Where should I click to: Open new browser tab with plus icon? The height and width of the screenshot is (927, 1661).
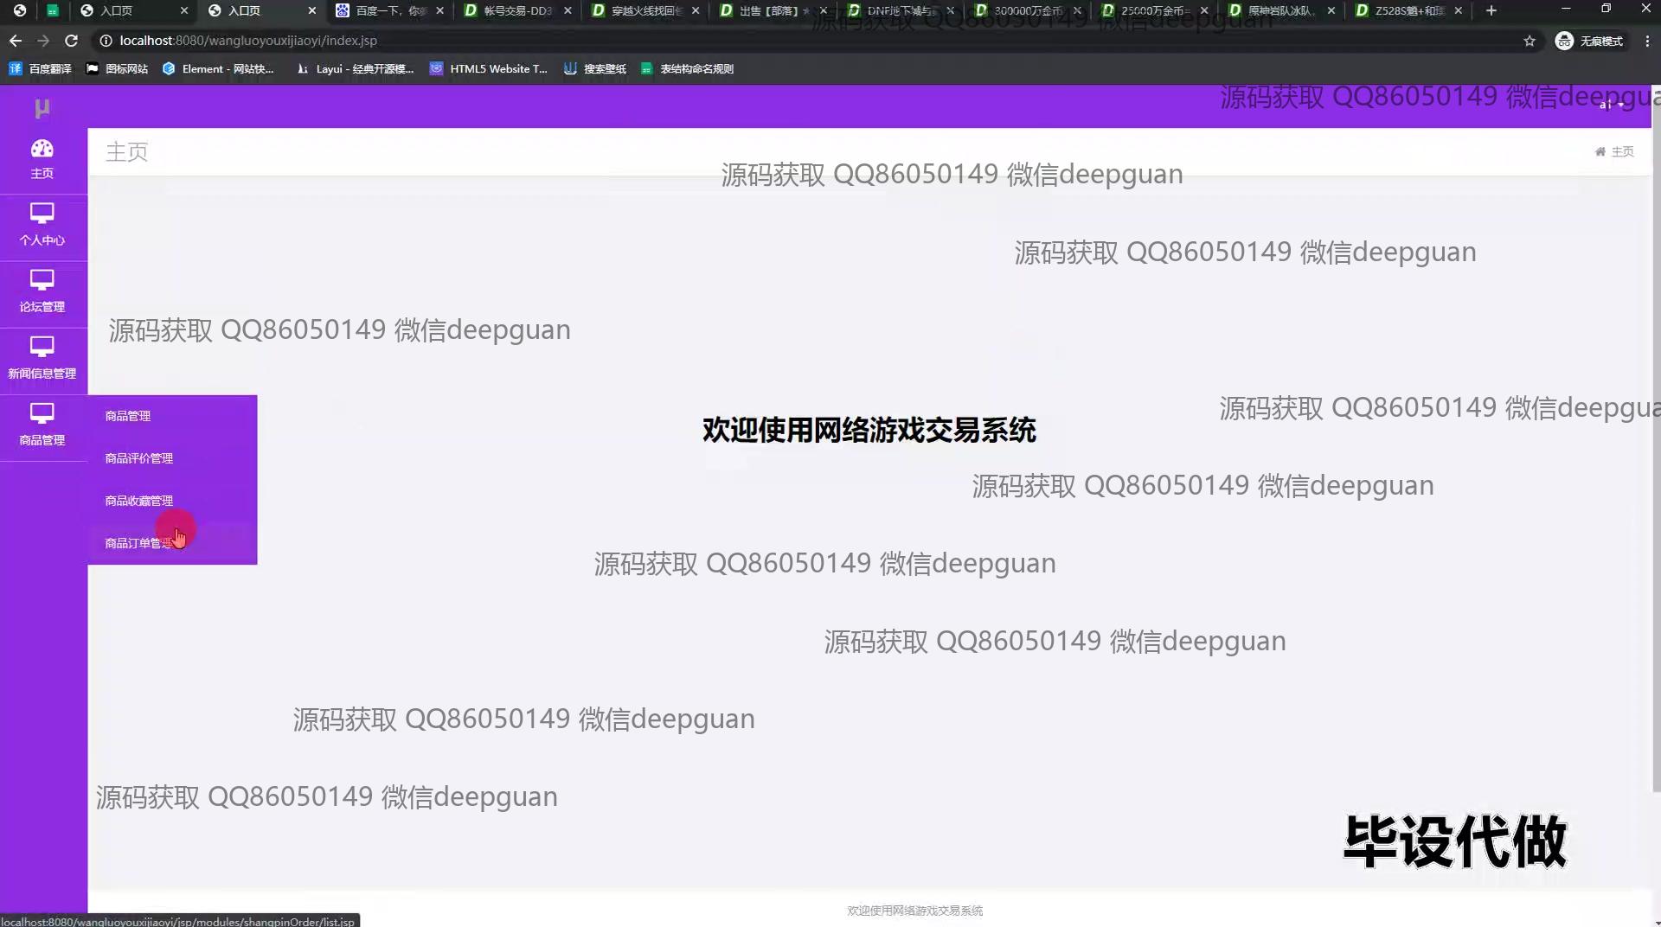(x=1491, y=10)
